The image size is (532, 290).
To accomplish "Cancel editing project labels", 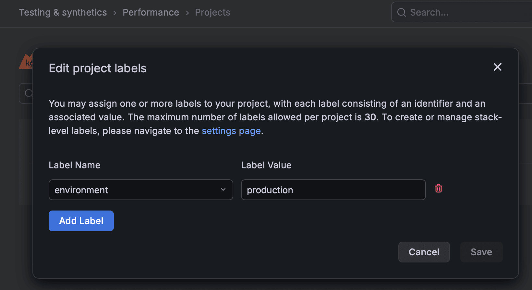I will (x=424, y=252).
